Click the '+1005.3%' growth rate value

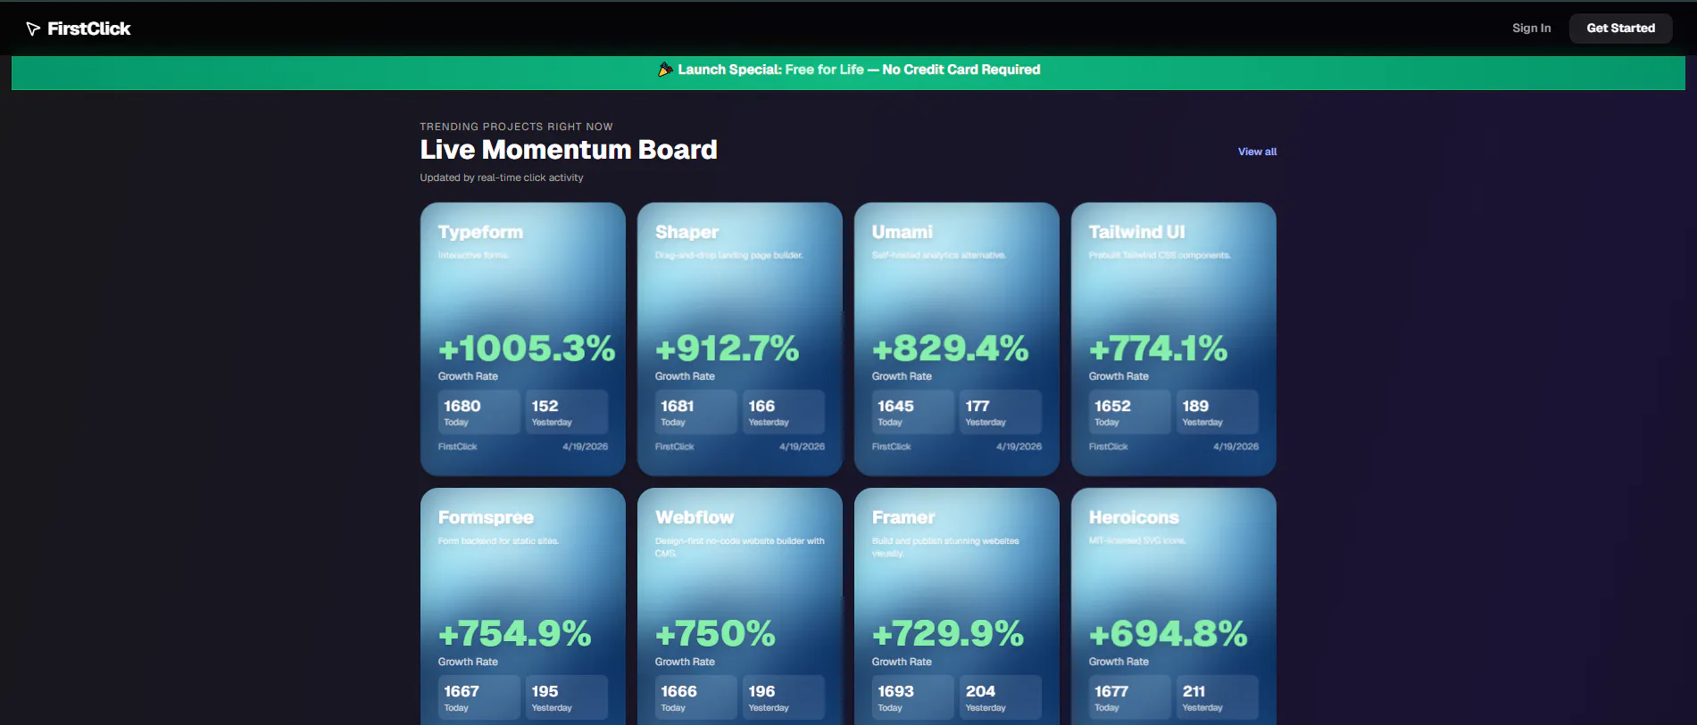pos(527,348)
